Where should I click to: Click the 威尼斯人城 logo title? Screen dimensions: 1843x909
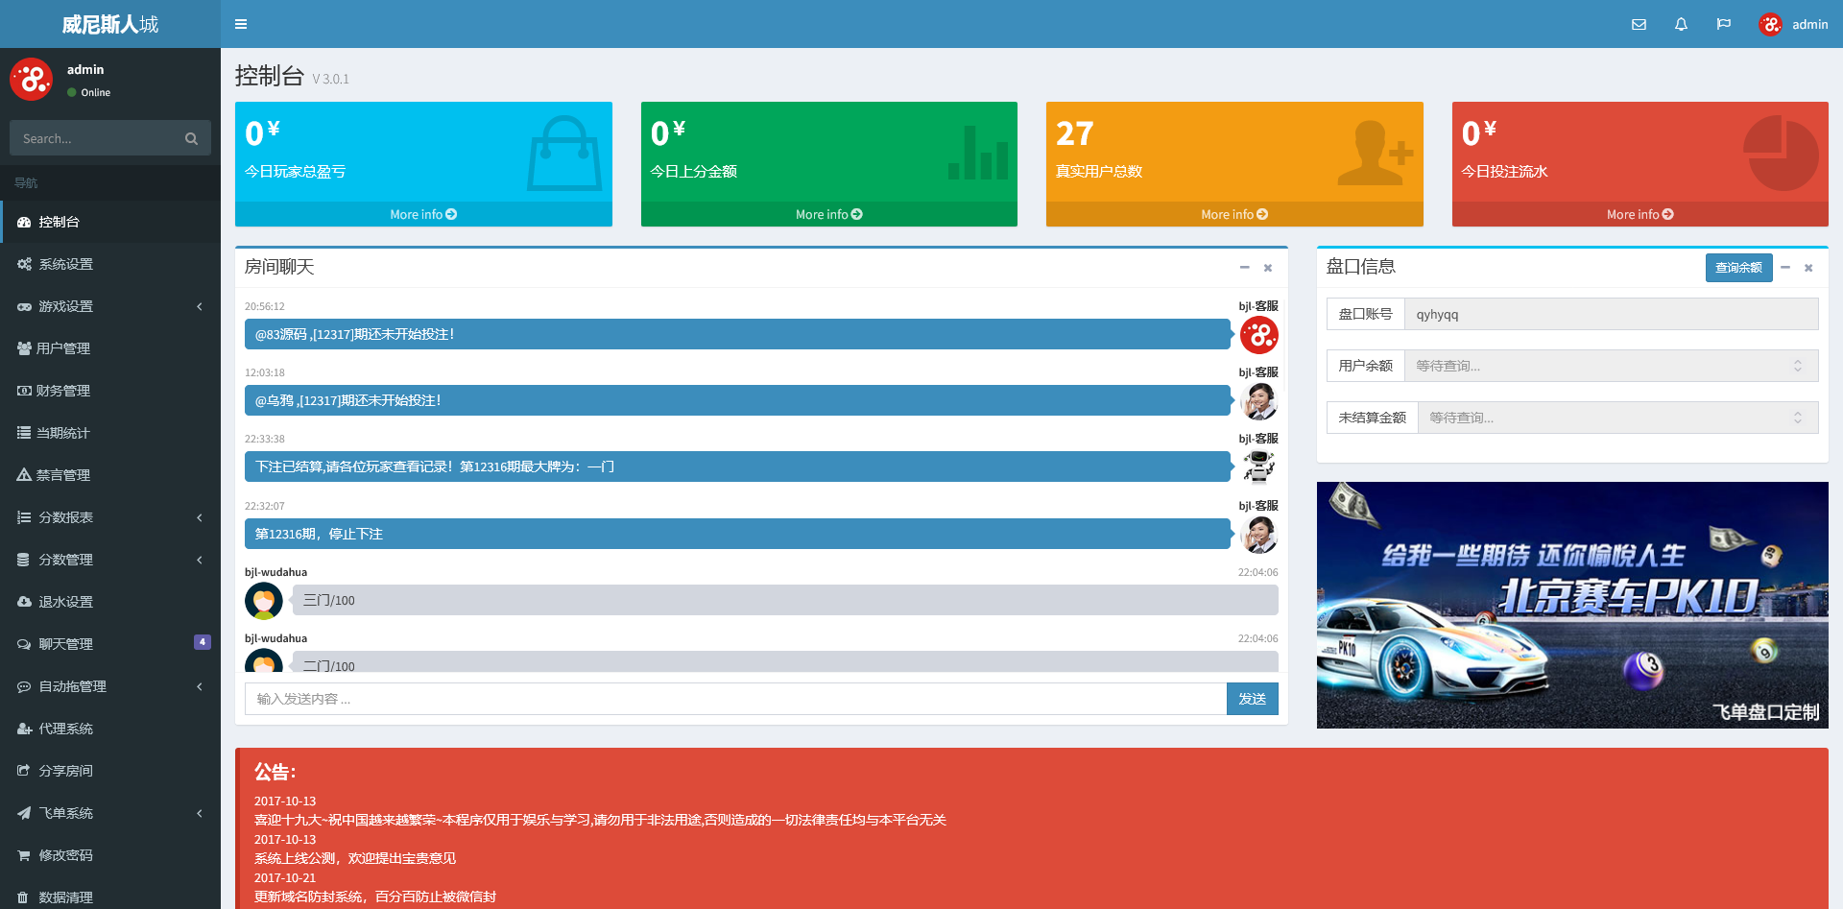(x=110, y=24)
